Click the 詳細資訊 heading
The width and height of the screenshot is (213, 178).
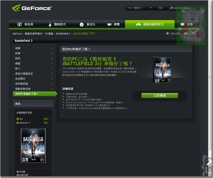[68, 89]
